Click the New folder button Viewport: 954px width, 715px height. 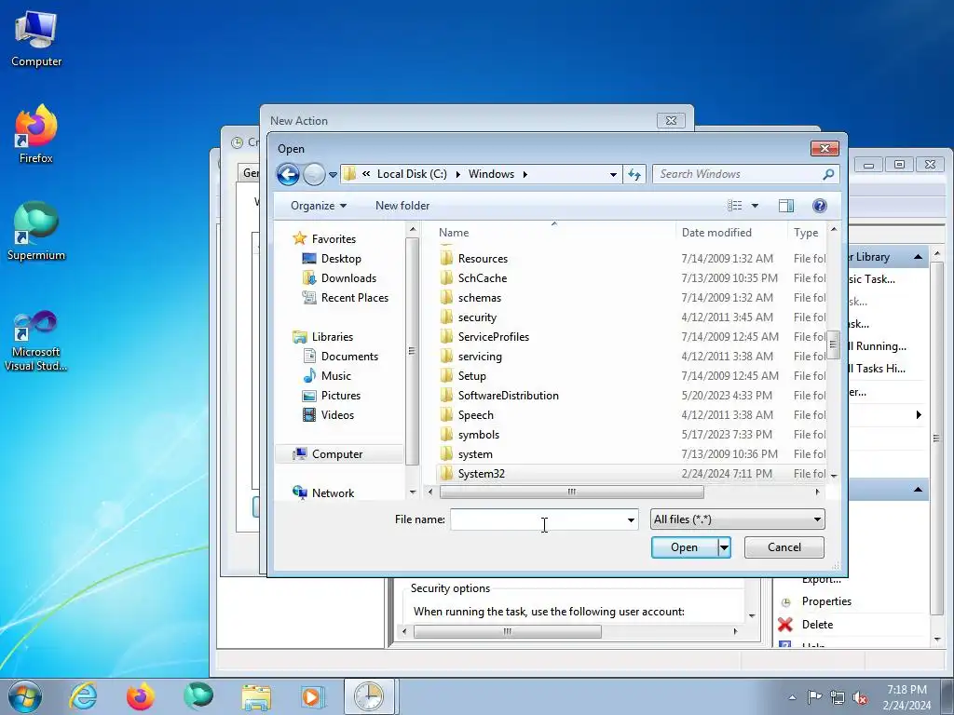402,206
